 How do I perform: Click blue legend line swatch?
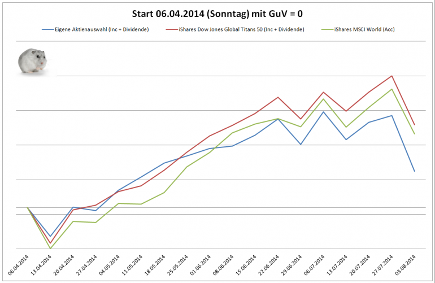(x=47, y=29)
